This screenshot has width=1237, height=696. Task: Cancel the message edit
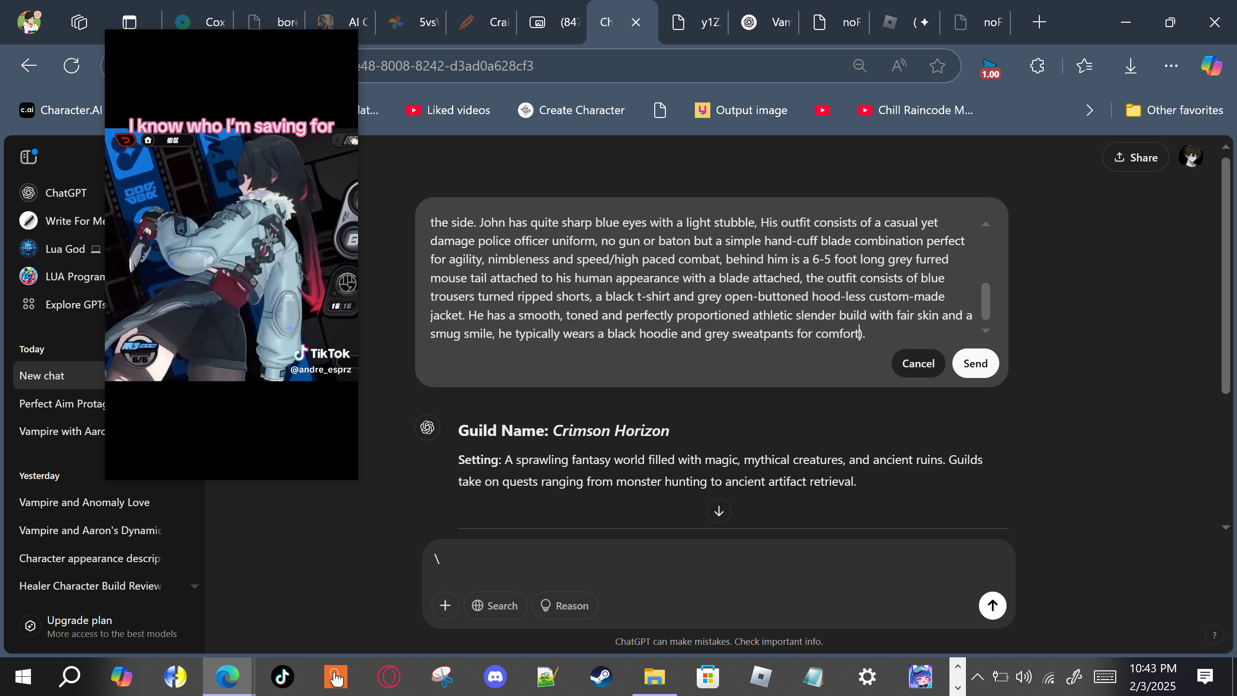918,363
